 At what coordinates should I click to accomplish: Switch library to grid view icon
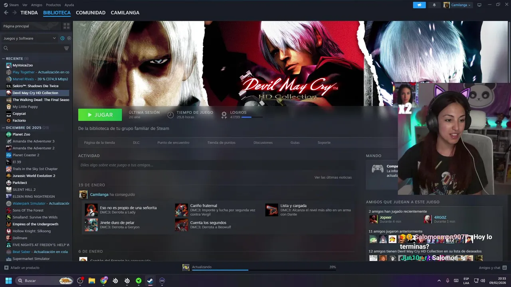point(66,26)
